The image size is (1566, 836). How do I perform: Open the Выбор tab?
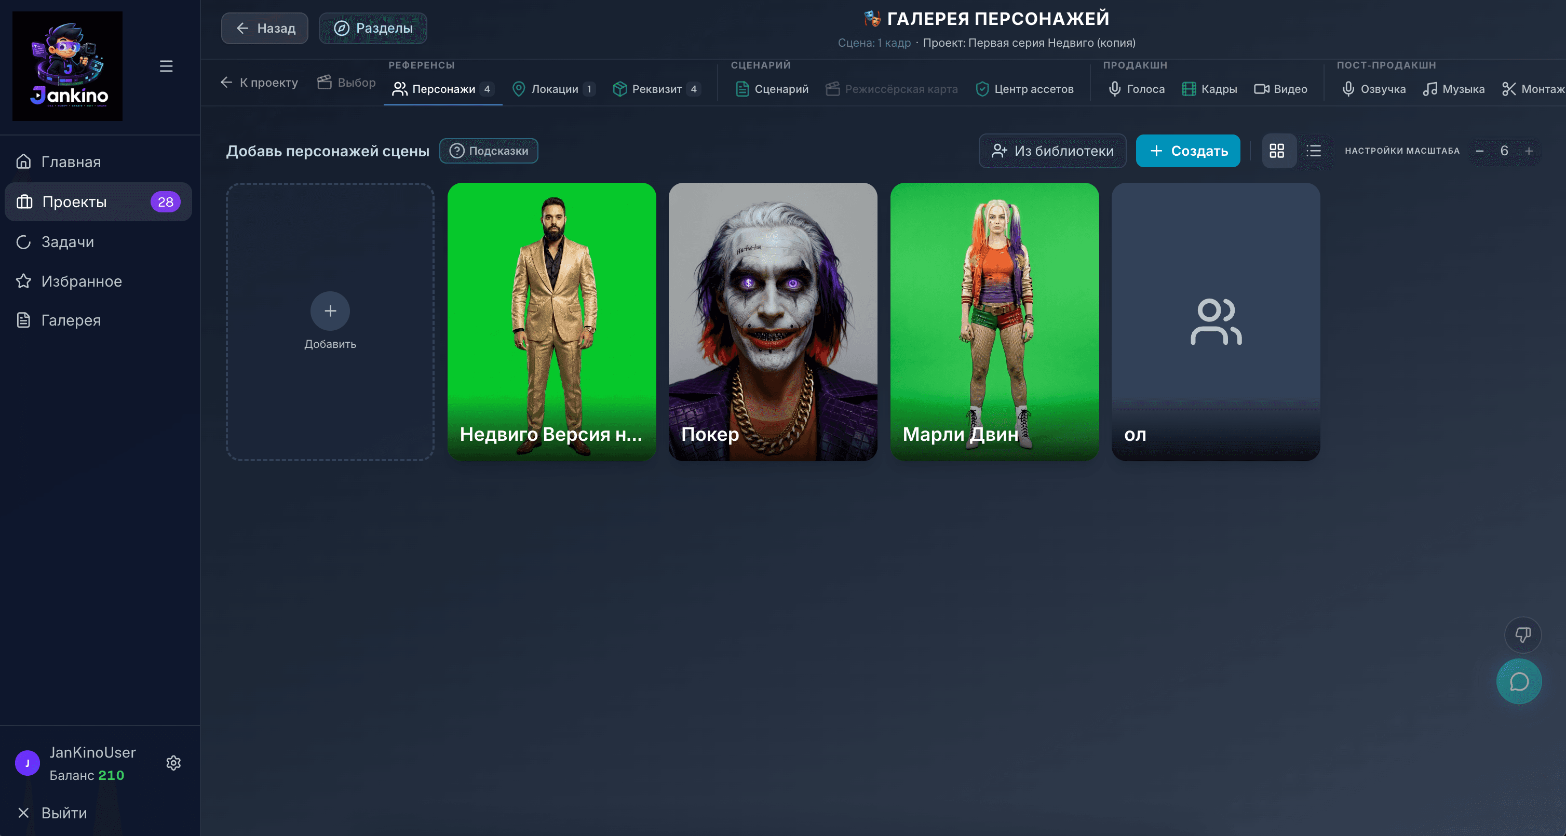(346, 83)
